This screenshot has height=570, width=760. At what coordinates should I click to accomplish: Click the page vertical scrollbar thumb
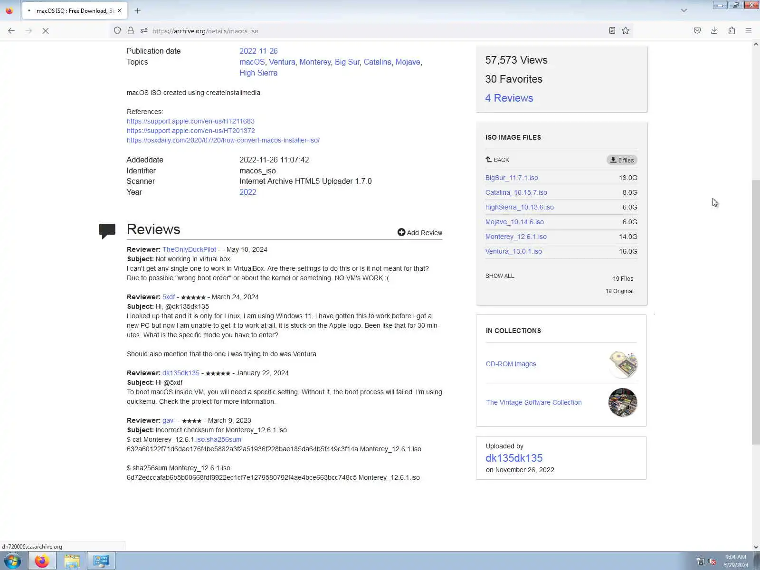pos(756,313)
